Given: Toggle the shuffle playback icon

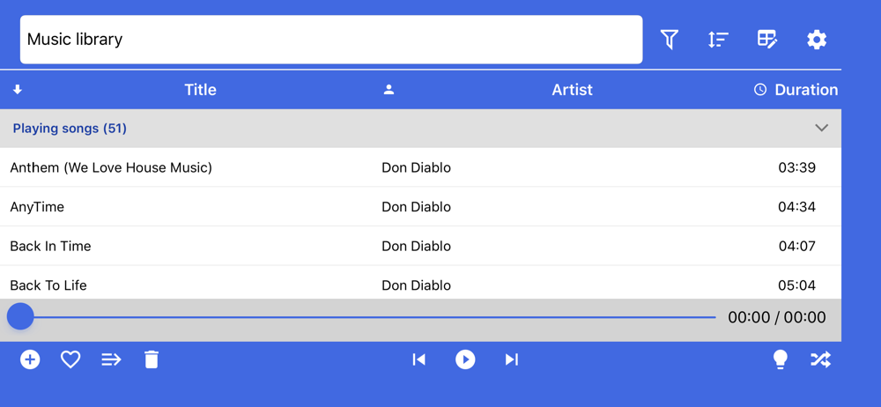Looking at the screenshot, I should pos(820,359).
